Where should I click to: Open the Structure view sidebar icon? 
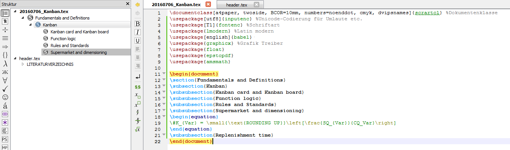coord(5,14)
